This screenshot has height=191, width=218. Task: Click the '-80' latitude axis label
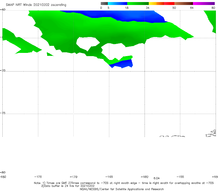[3, 172]
